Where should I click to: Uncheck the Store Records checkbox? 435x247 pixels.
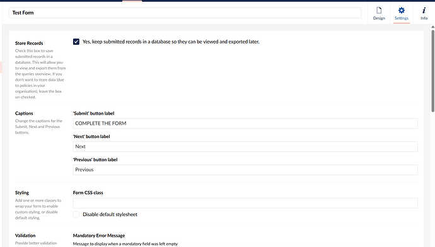pyautogui.click(x=76, y=42)
